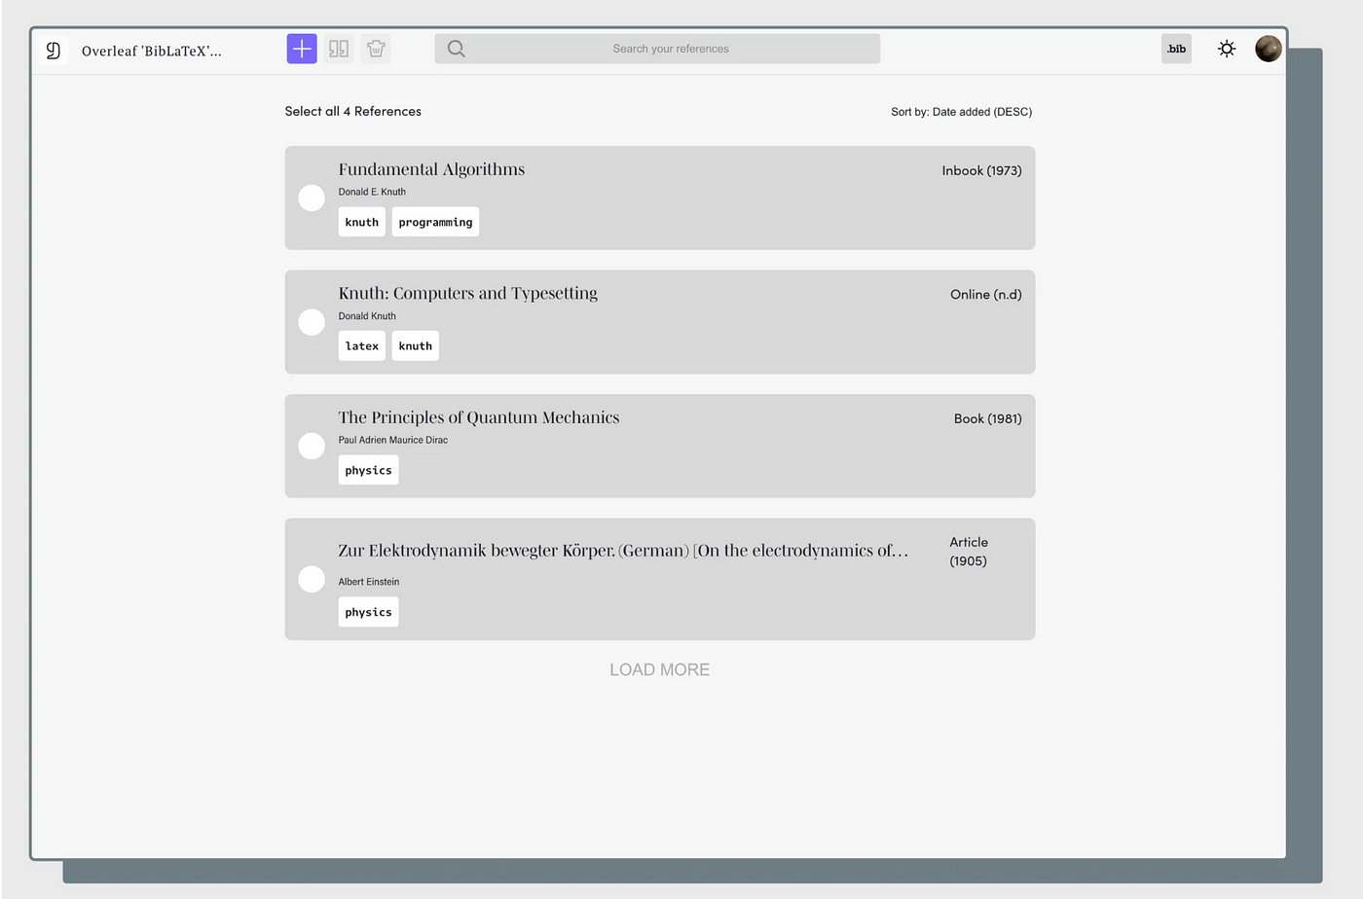Click the merge/compare references icon
This screenshot has height=899, width=1363.
339,49
